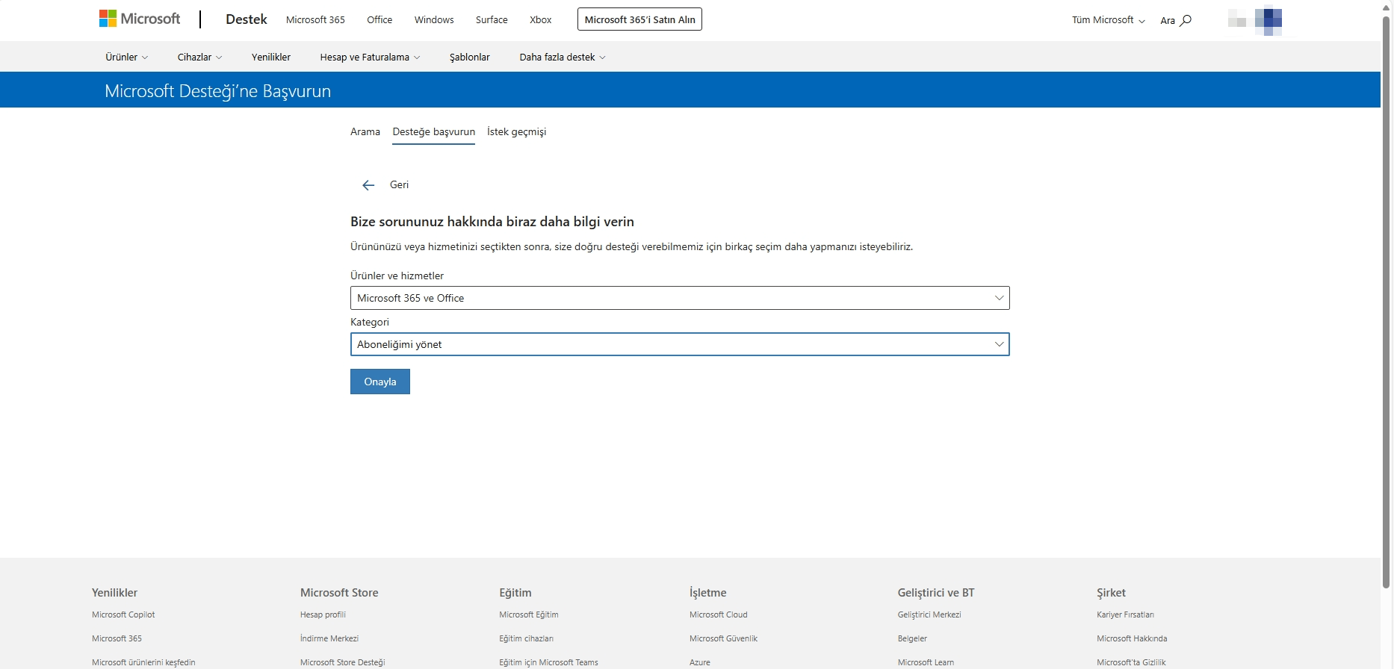
Task: Open Microsoft Eğitim footer link
Action: tap(529, 614)
